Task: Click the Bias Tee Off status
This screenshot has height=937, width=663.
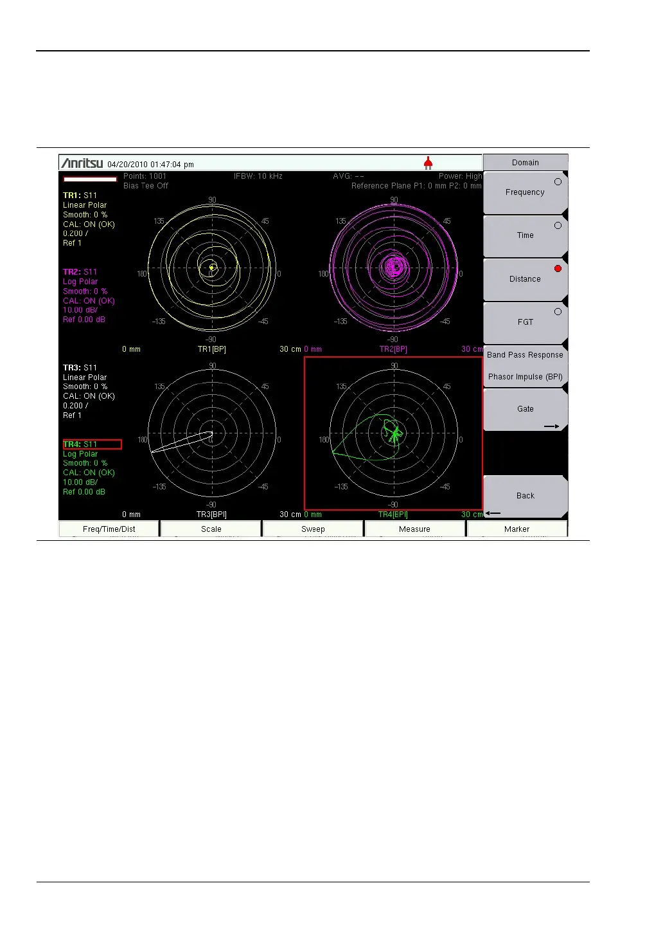Action: pyautogui.click(x=146, y=186)
